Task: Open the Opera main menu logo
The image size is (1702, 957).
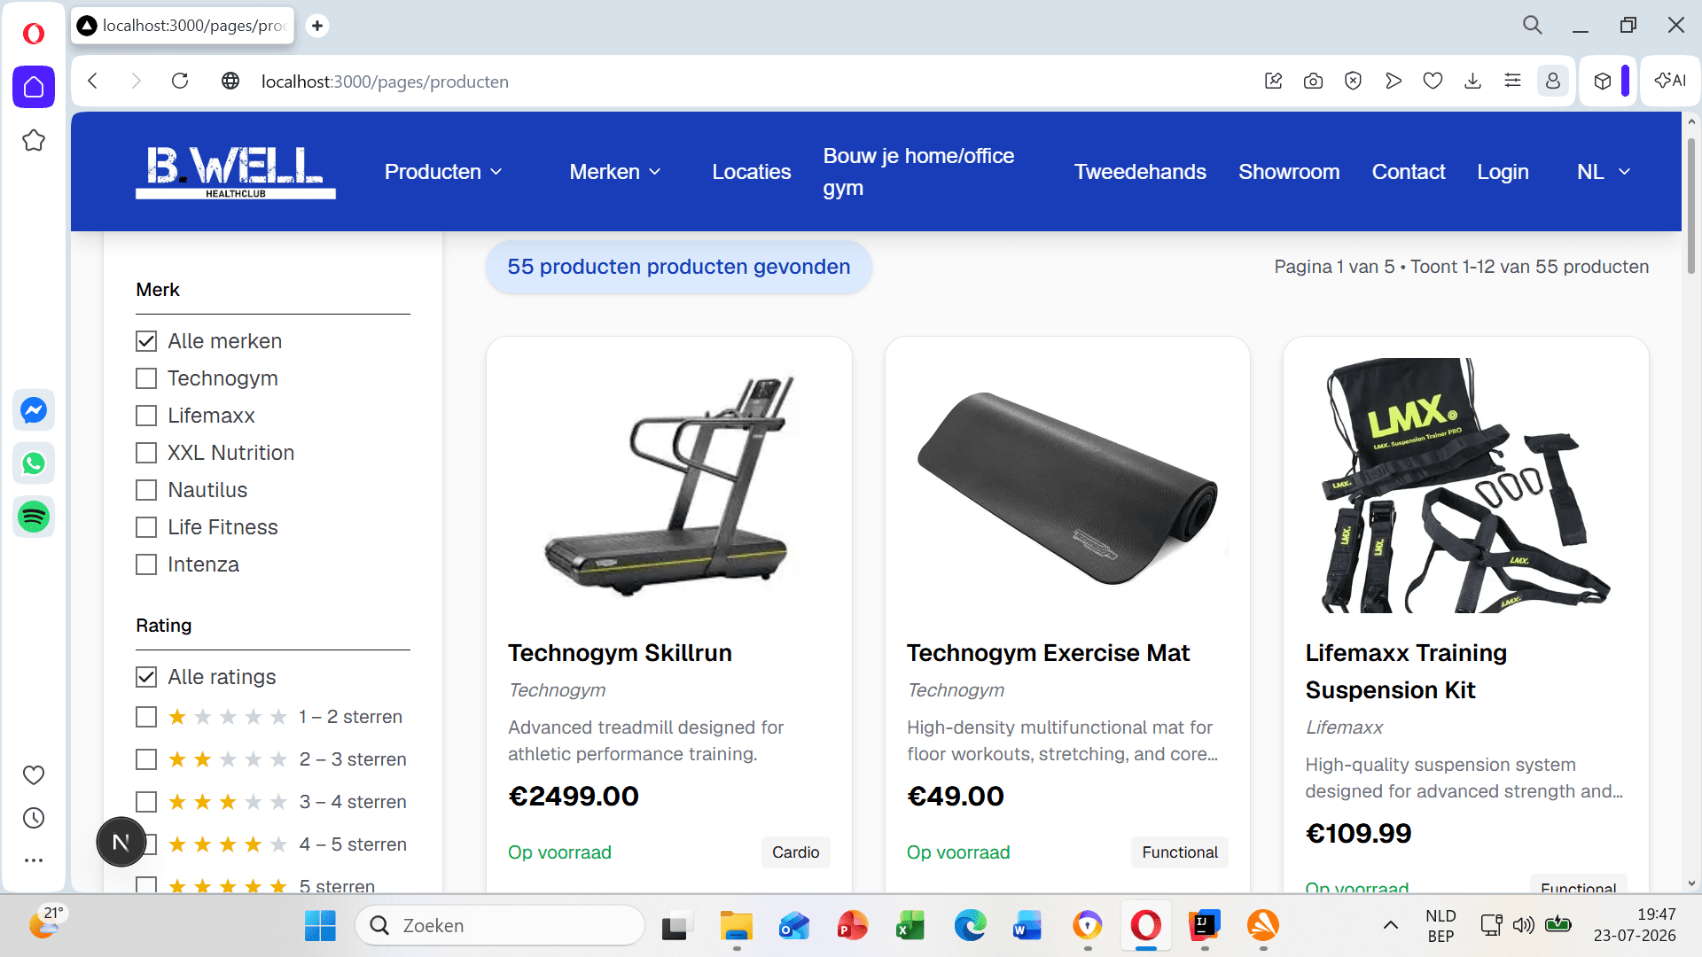Action: 34,34
